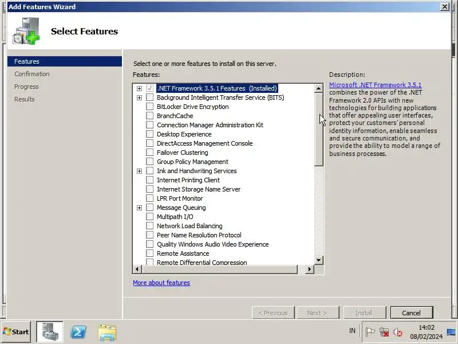Check Internet Printing Client

pyautogui.click(x=149, y=180)
